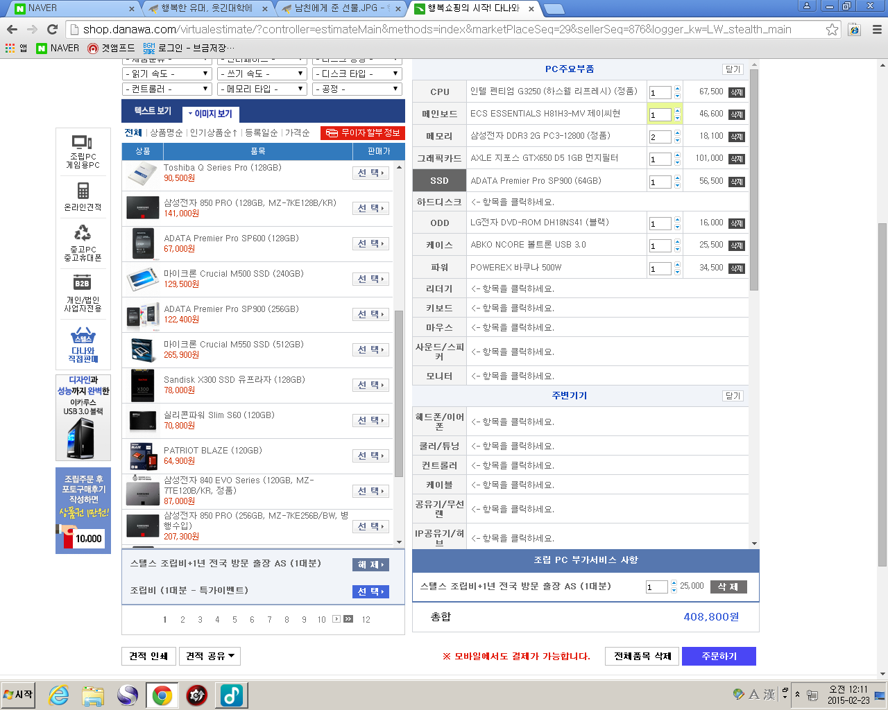The height and width of the screenshot is (710, 888).
Task: Go to page 5 of product list
Action: pyautogui.click(x=234, y=620)
